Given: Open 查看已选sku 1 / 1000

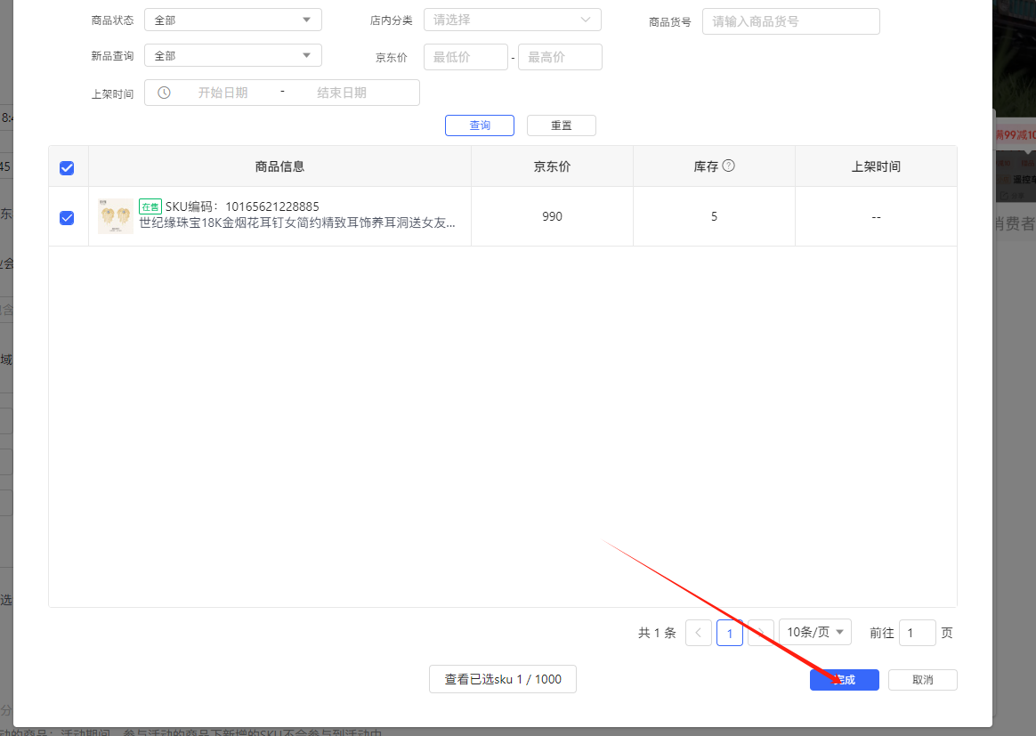Looking at the screenshot, I should click(503, 679).
